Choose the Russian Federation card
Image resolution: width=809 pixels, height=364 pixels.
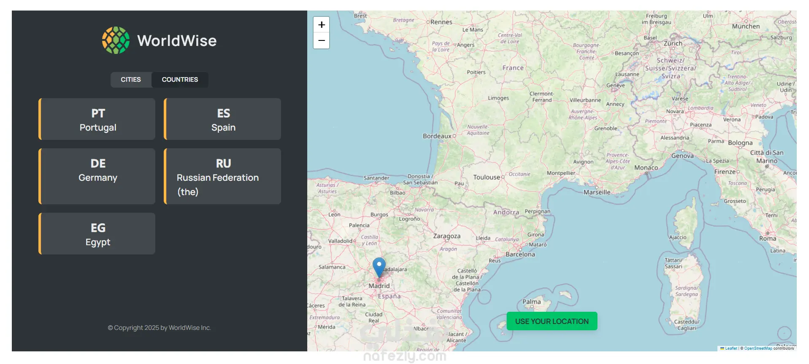click(x=223, y=176)
